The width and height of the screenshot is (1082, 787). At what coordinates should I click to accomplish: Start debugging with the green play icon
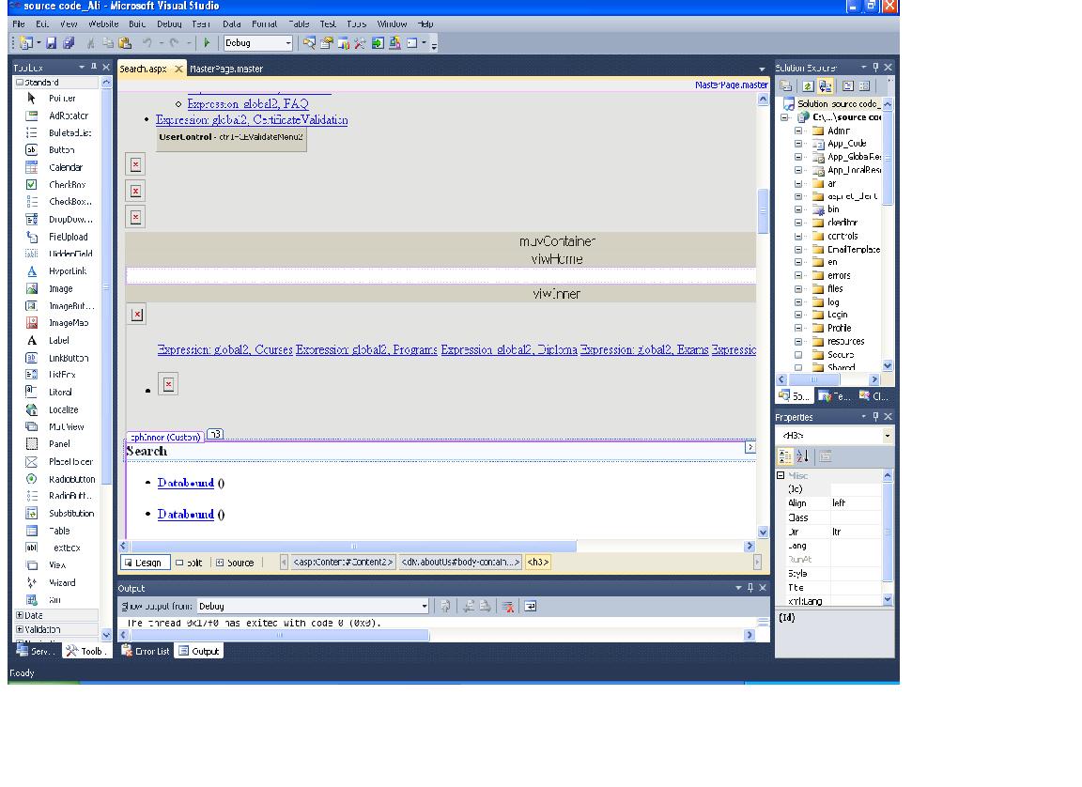click(208, 42)
